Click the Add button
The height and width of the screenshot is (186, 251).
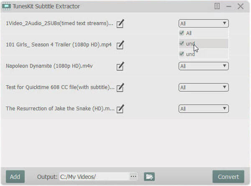(15, 176)
